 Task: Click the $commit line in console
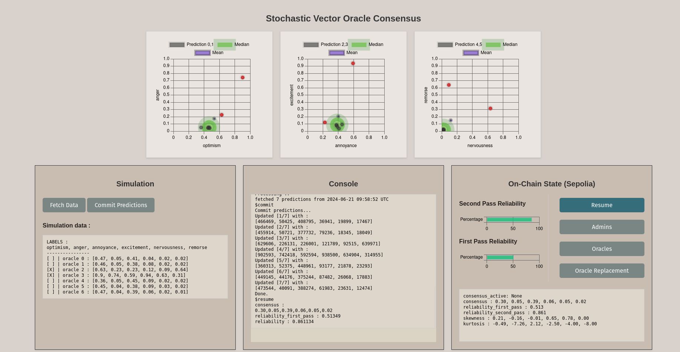(264, 205)
